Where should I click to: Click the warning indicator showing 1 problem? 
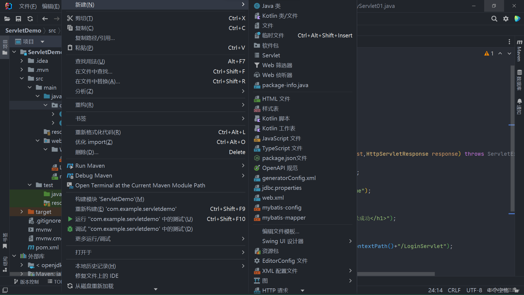[489, 54]
